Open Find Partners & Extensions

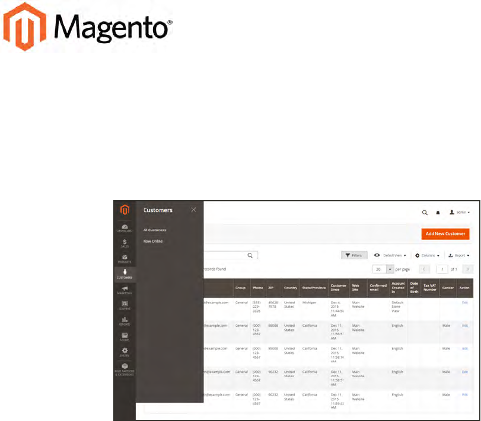125,369
